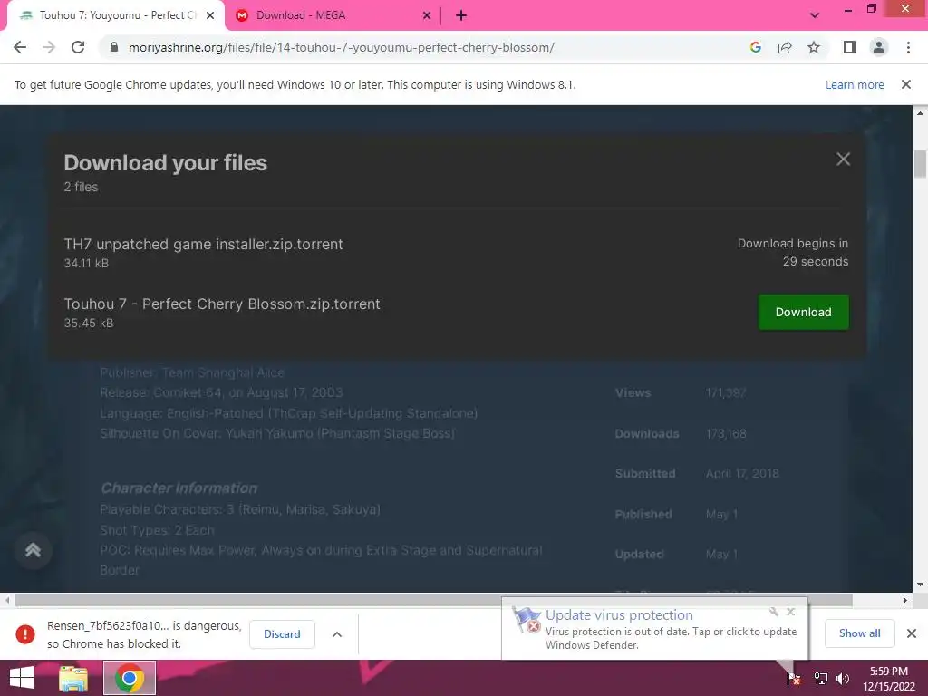Show all downloads

coord(859,633)
